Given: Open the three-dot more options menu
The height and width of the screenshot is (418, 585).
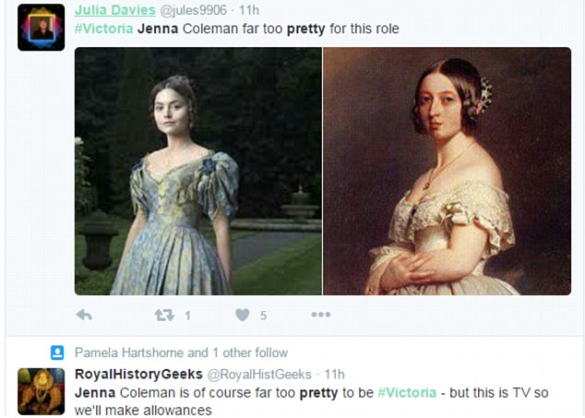Looking at the screenshot, I should point(320,316).
